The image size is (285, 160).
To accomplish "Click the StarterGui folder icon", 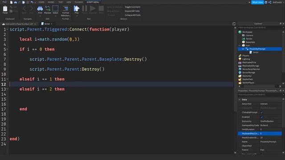I will 240,76.
